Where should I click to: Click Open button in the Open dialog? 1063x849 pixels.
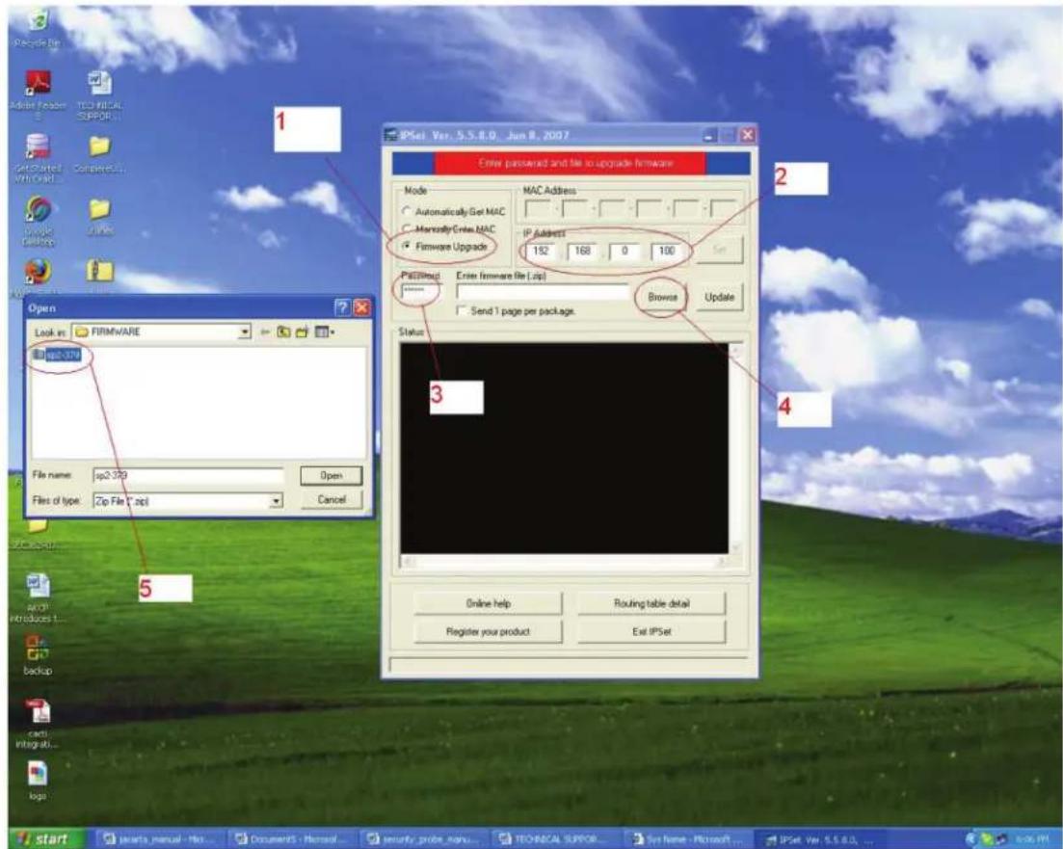tap(331, 475)
